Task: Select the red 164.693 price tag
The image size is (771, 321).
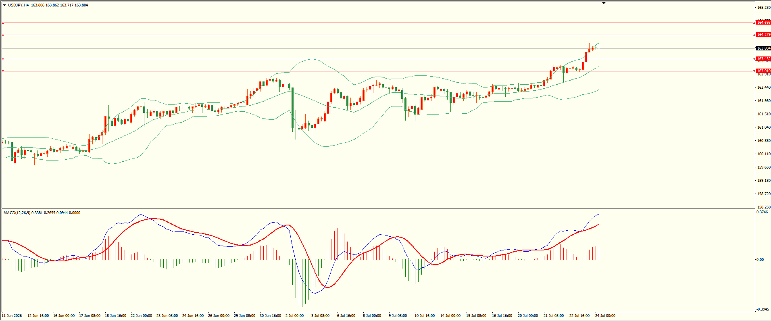Action: [x=763, y=23]
